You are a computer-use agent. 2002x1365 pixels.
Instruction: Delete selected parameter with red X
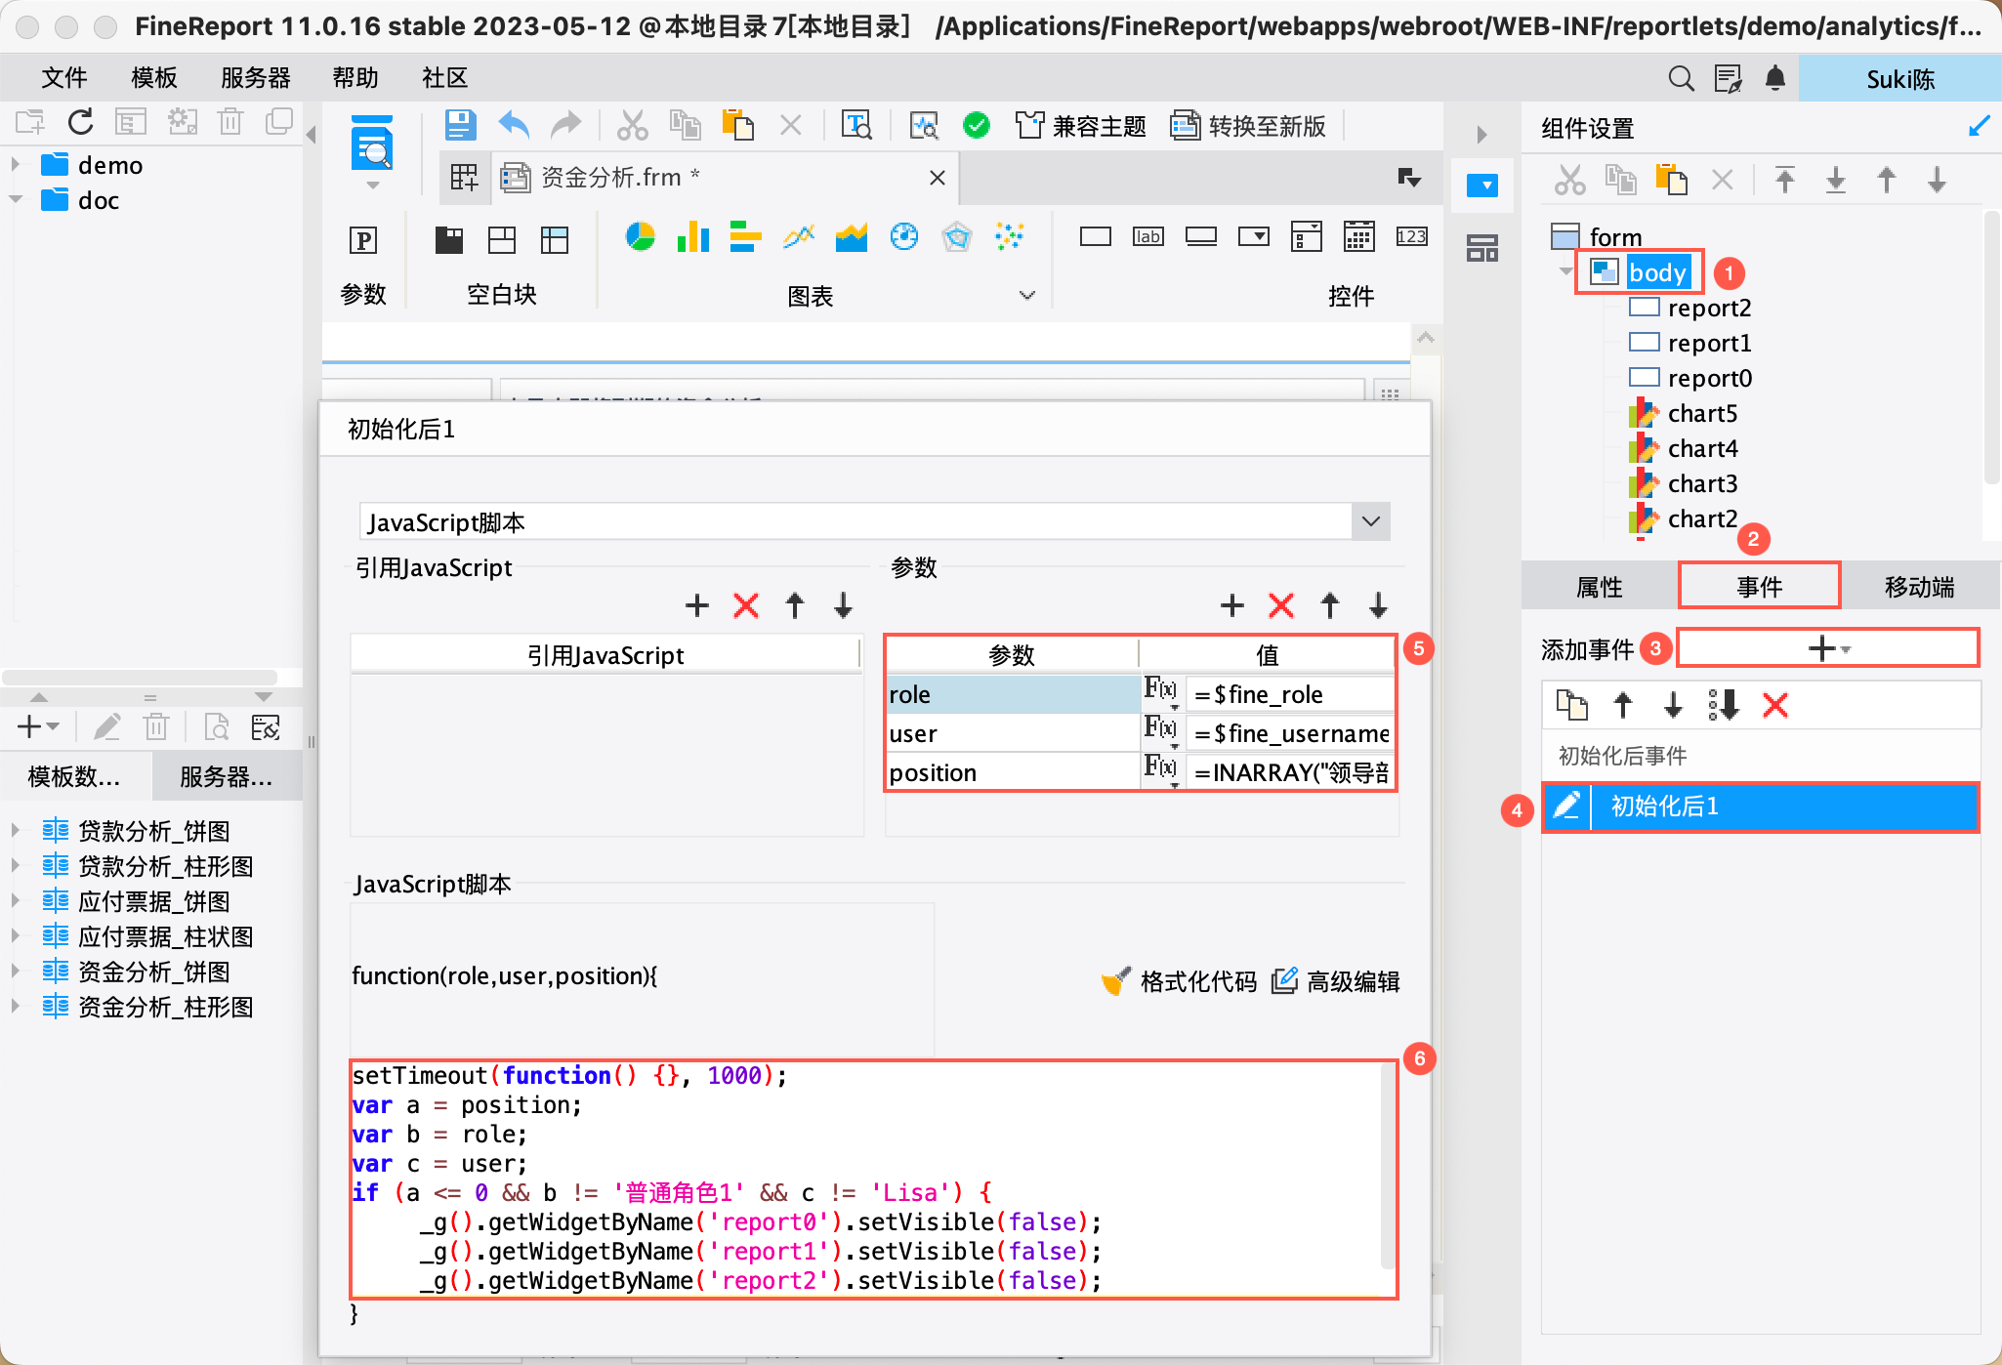1280,605
